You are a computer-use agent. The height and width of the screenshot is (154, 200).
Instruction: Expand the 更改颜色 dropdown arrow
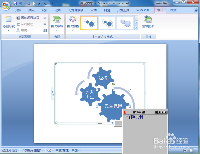point(73,30)
